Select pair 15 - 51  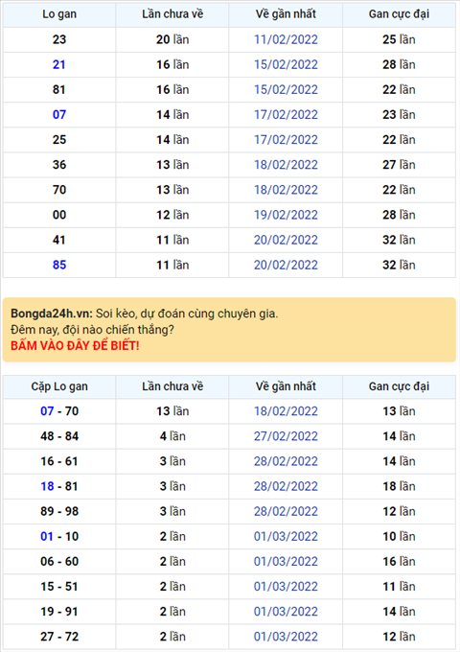59,587
